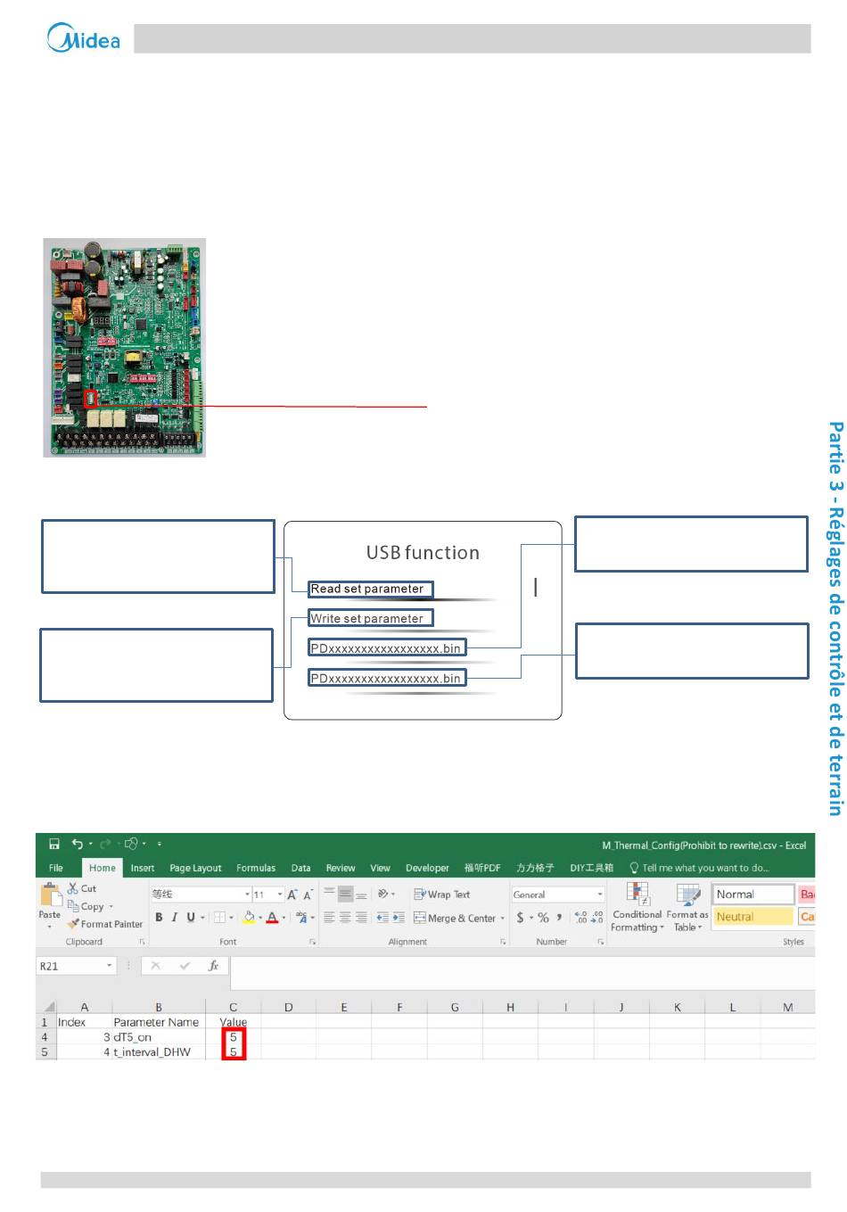Click the column C header

[234, 1007]
